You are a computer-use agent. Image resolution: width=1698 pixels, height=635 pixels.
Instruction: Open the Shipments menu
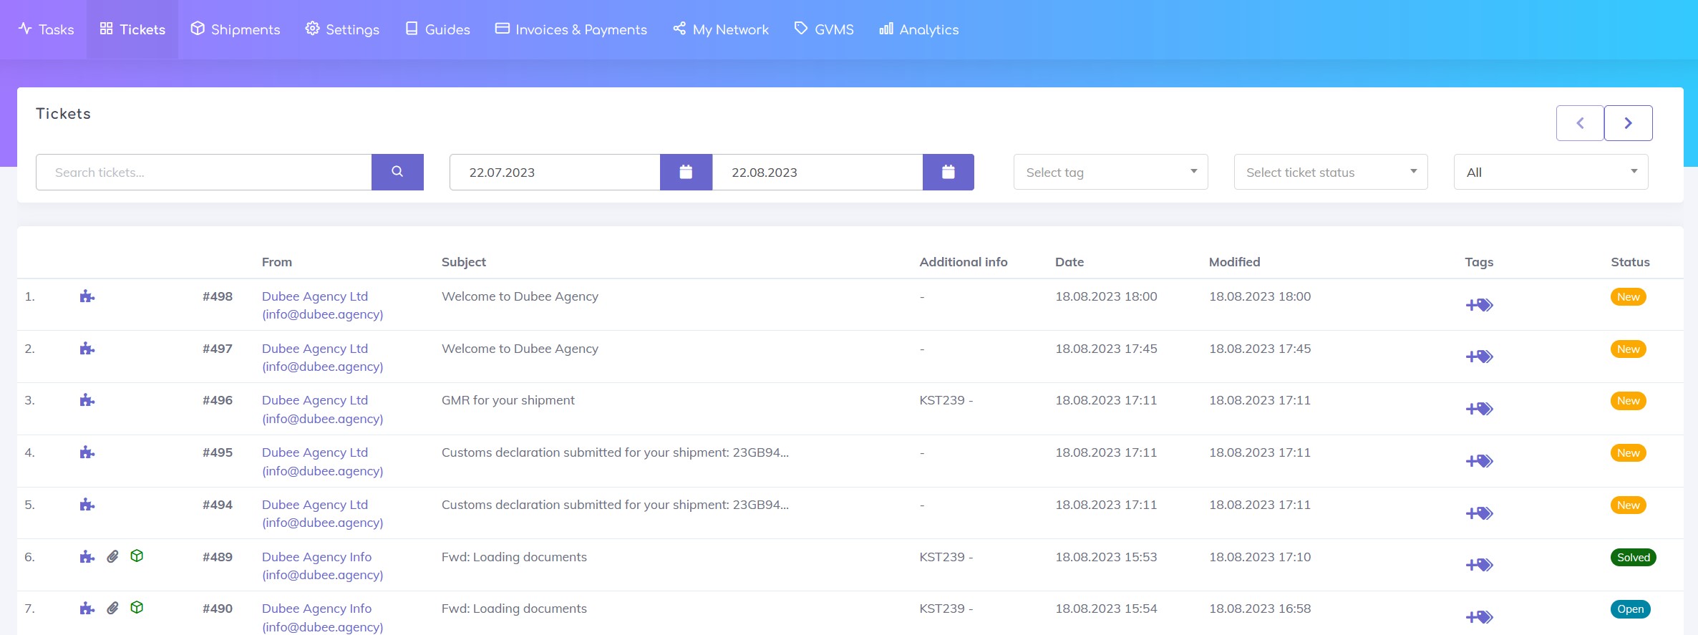pos(236,29)
